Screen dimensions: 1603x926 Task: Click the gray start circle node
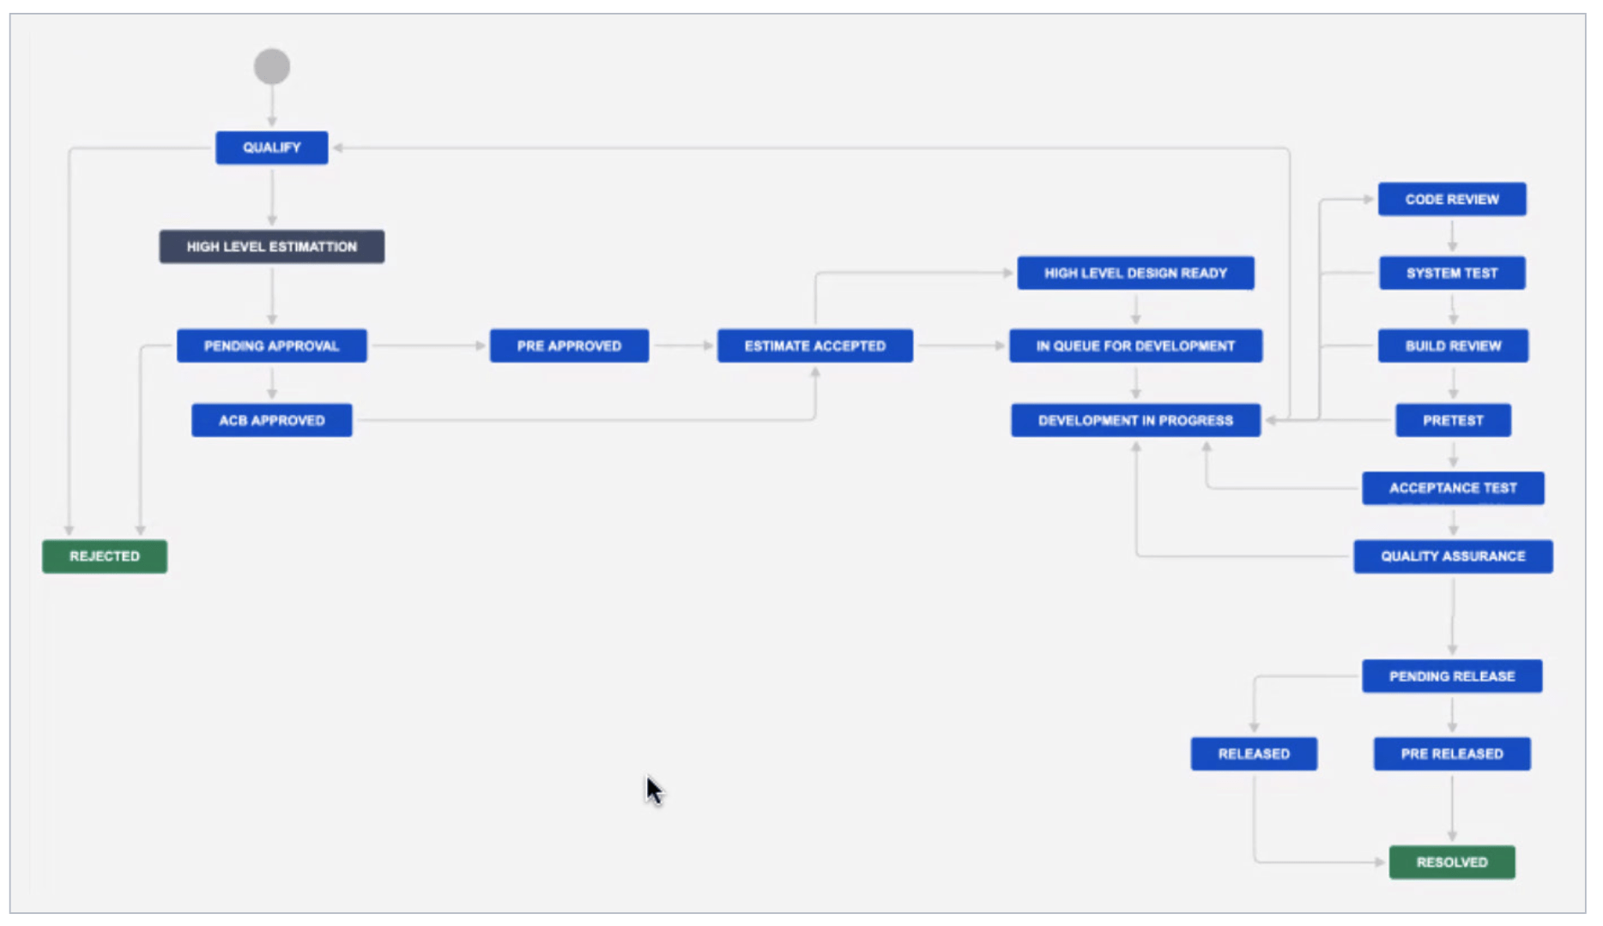tap(272, 67)
